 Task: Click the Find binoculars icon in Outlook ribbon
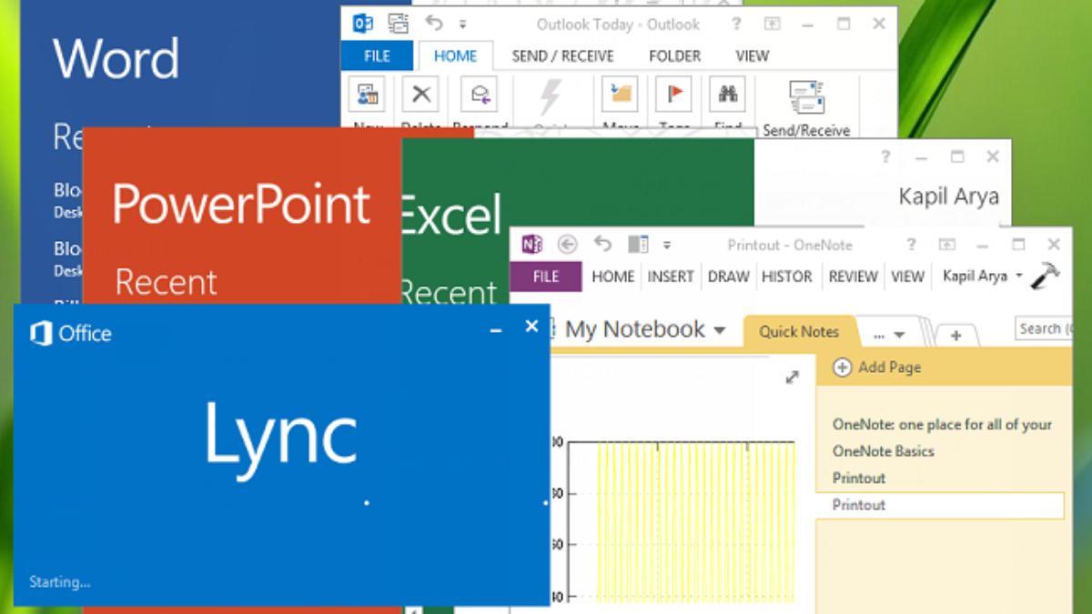(x=727, y=94)
